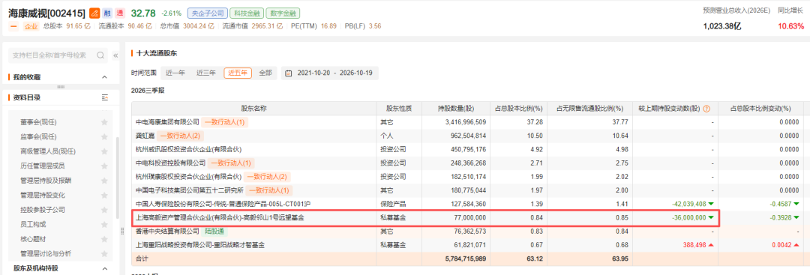Open 控股参股子公司 in the directory
The width and height of the screenshot is (810, 275).
coord(42,210)
